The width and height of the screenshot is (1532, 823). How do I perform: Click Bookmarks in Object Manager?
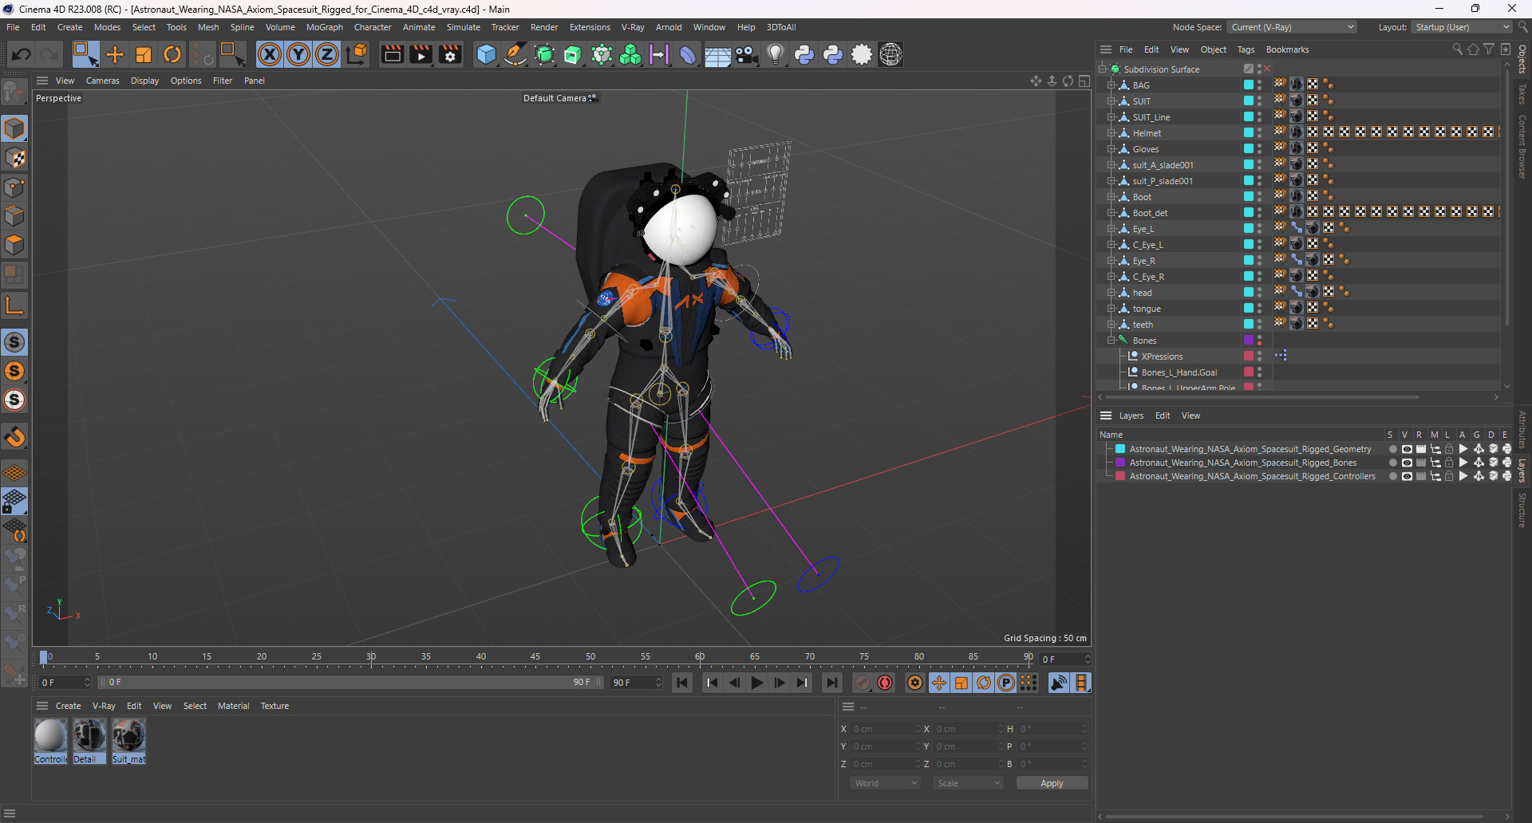pyautogui.click(x=1287, y=49)
